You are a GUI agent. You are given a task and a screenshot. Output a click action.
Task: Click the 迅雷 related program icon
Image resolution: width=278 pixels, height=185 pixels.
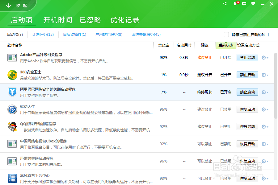(12, 161)
